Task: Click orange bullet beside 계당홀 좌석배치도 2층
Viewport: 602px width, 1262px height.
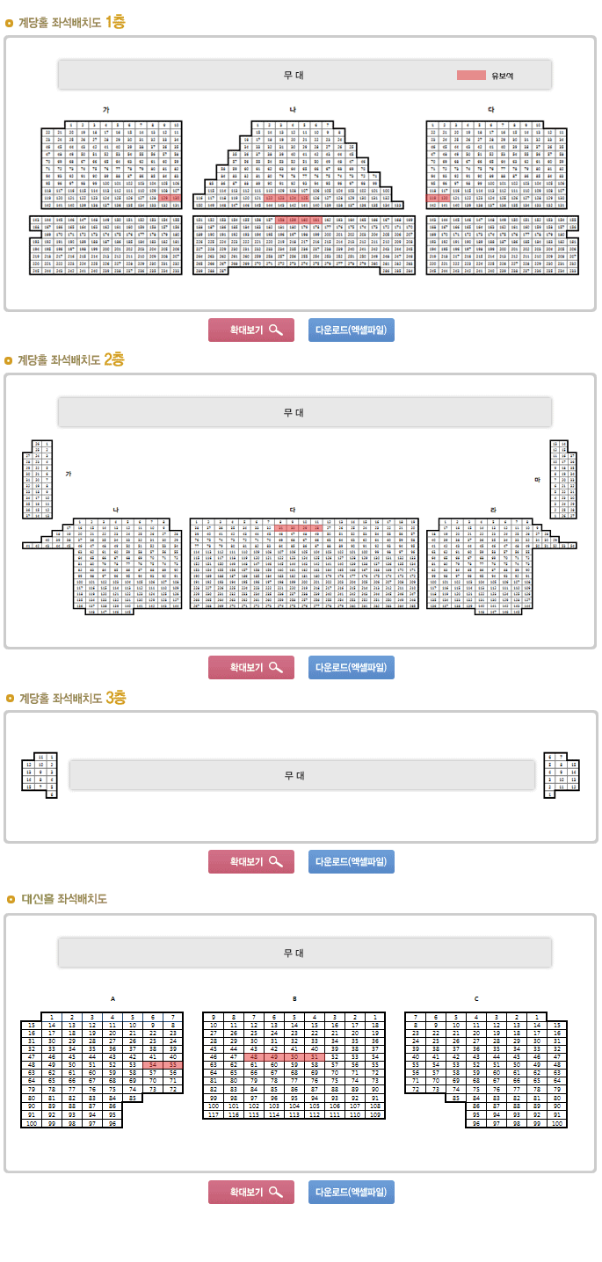Action: [9, 360]
